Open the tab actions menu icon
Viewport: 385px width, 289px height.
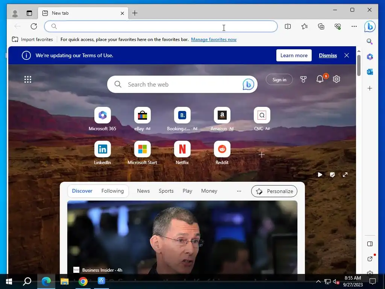point(29,13)
